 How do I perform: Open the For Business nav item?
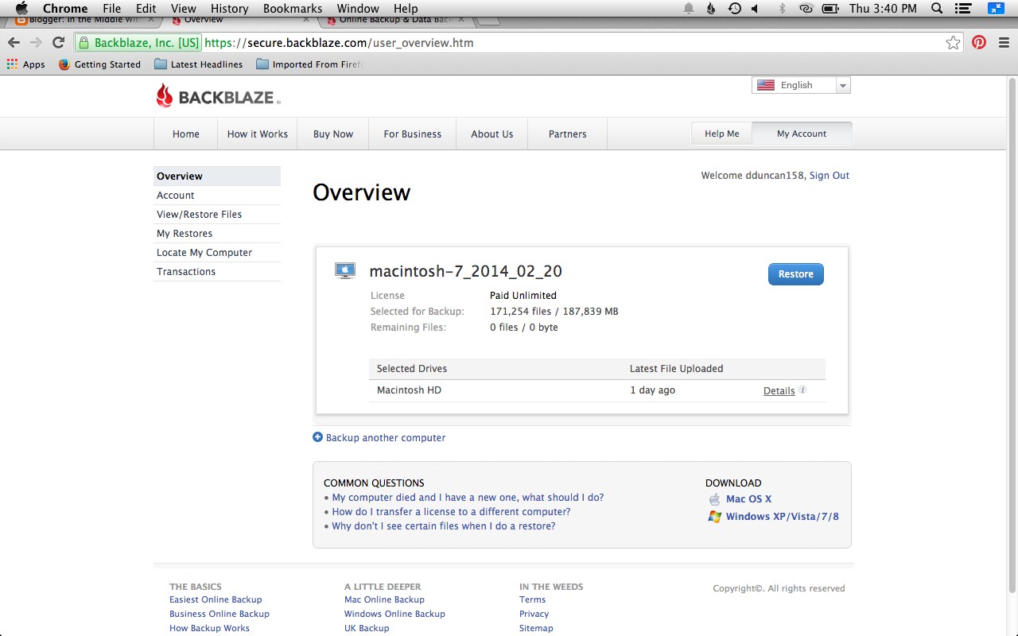point(413,134)
